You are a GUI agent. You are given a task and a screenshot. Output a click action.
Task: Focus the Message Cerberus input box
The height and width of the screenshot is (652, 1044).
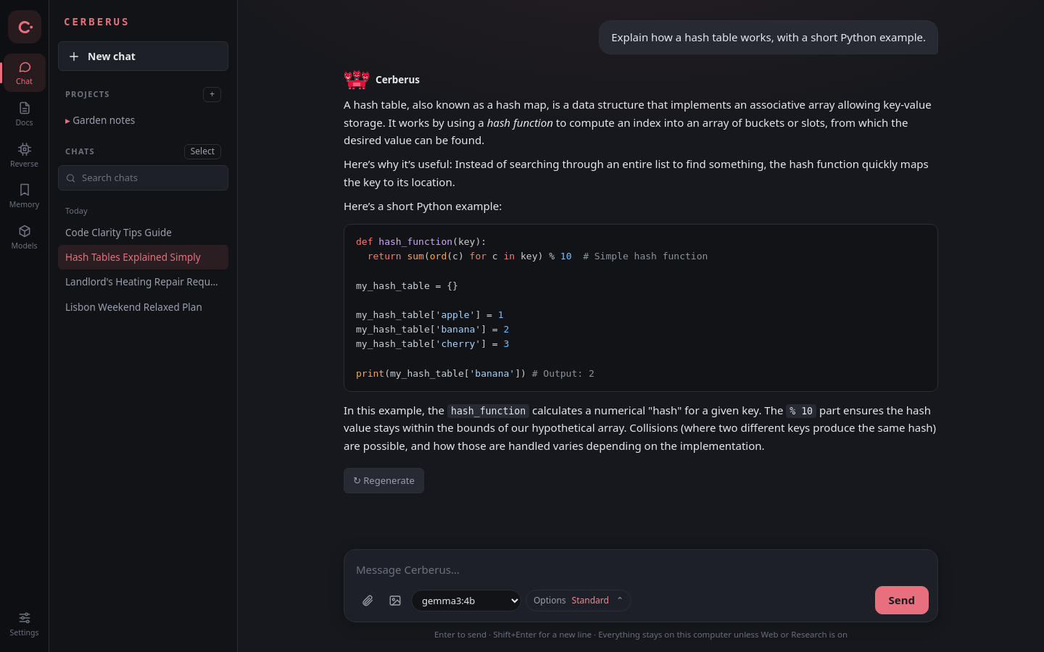[640, 570]
